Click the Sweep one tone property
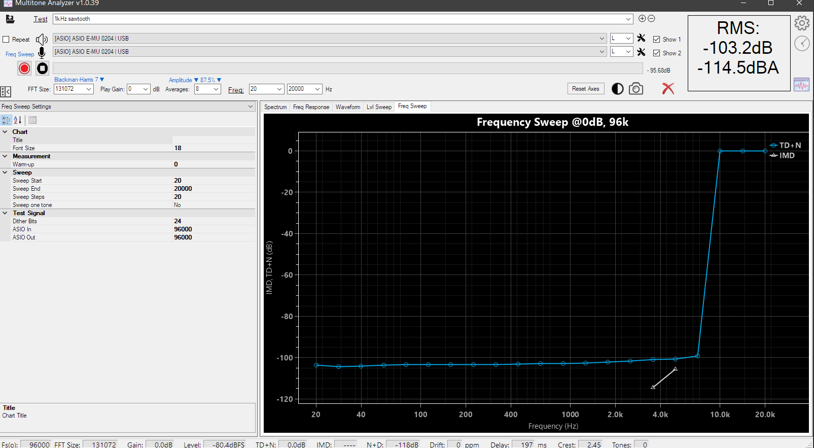This screenshot has height=448, width=814. coord(128,205)
